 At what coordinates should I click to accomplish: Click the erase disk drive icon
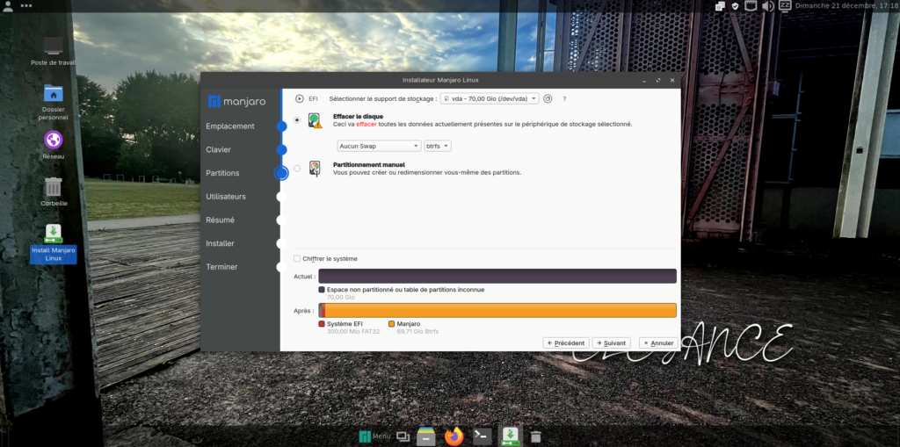tap(316, 120)
